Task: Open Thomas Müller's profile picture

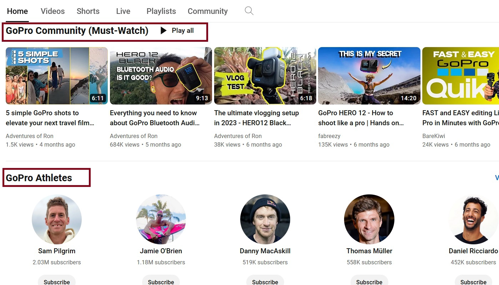Action: tap(369, 219)
